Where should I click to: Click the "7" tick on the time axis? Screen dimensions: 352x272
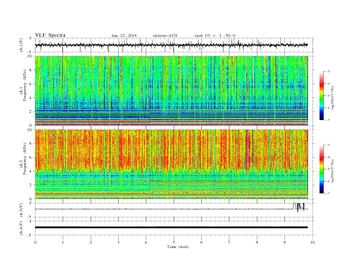pyautogui.click(x=229, y=242)
